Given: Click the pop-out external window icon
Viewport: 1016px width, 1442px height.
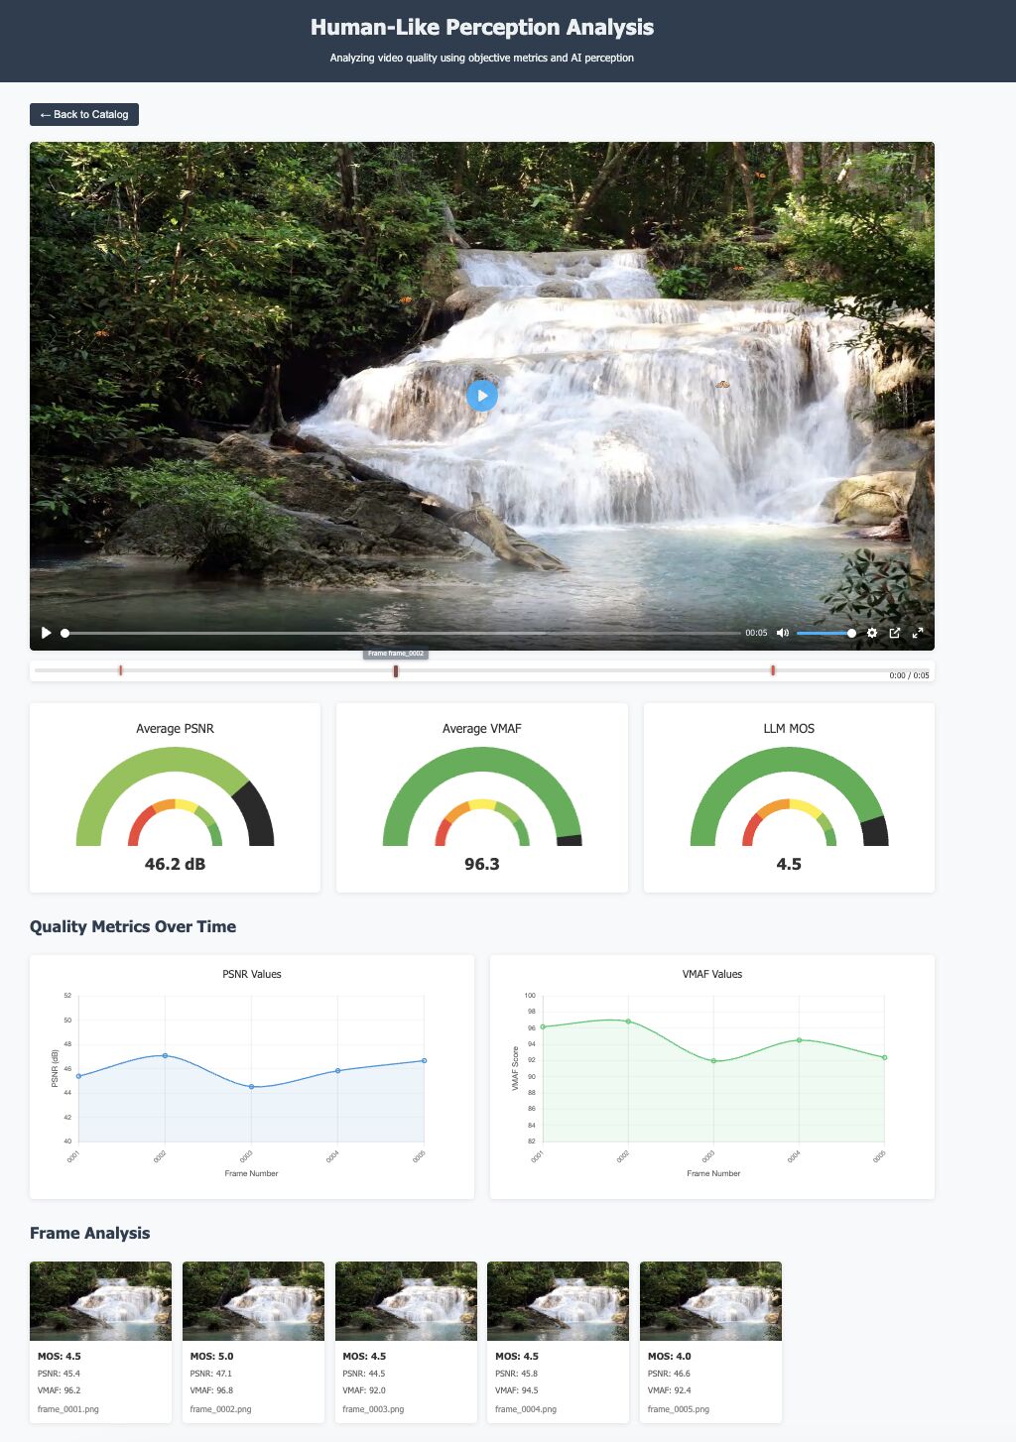Looking at the screenshot, I should (x=895, y=633).
